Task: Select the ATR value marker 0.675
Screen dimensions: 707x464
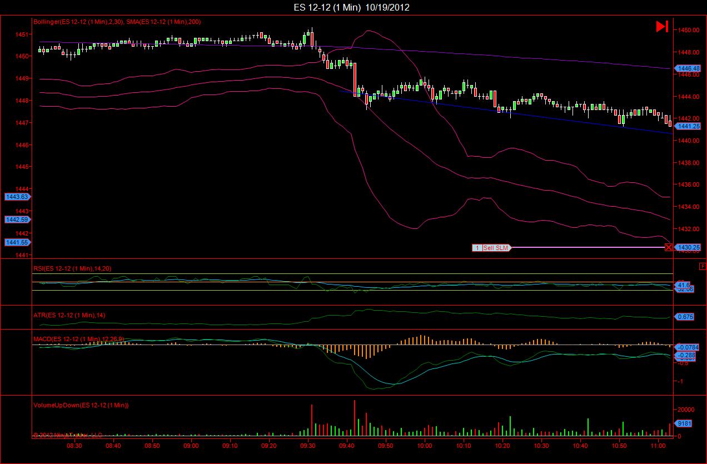Action: [685, 317]
